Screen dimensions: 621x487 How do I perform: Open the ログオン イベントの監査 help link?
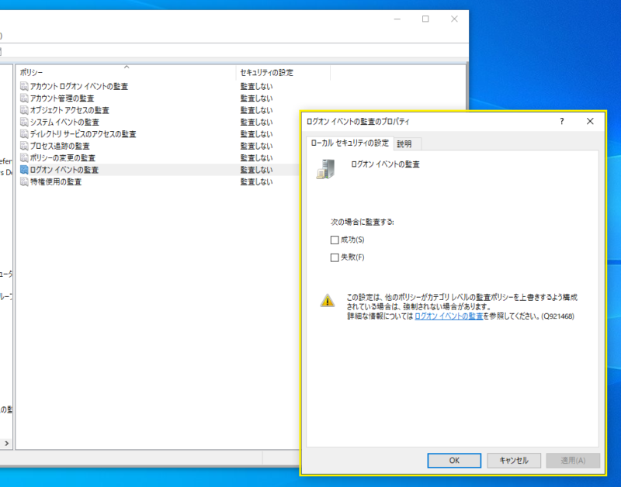click(x=449, y=316)
